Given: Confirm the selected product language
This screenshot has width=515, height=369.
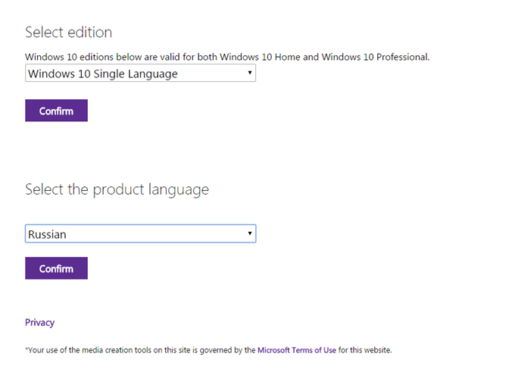Looking at the screenshot, I should [x=56, y=268].
